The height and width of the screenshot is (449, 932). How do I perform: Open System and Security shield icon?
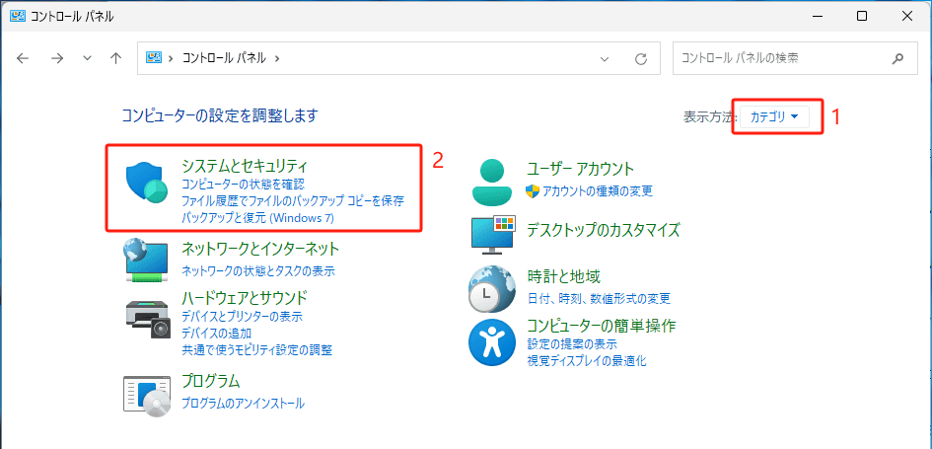[x=149, y=184]
